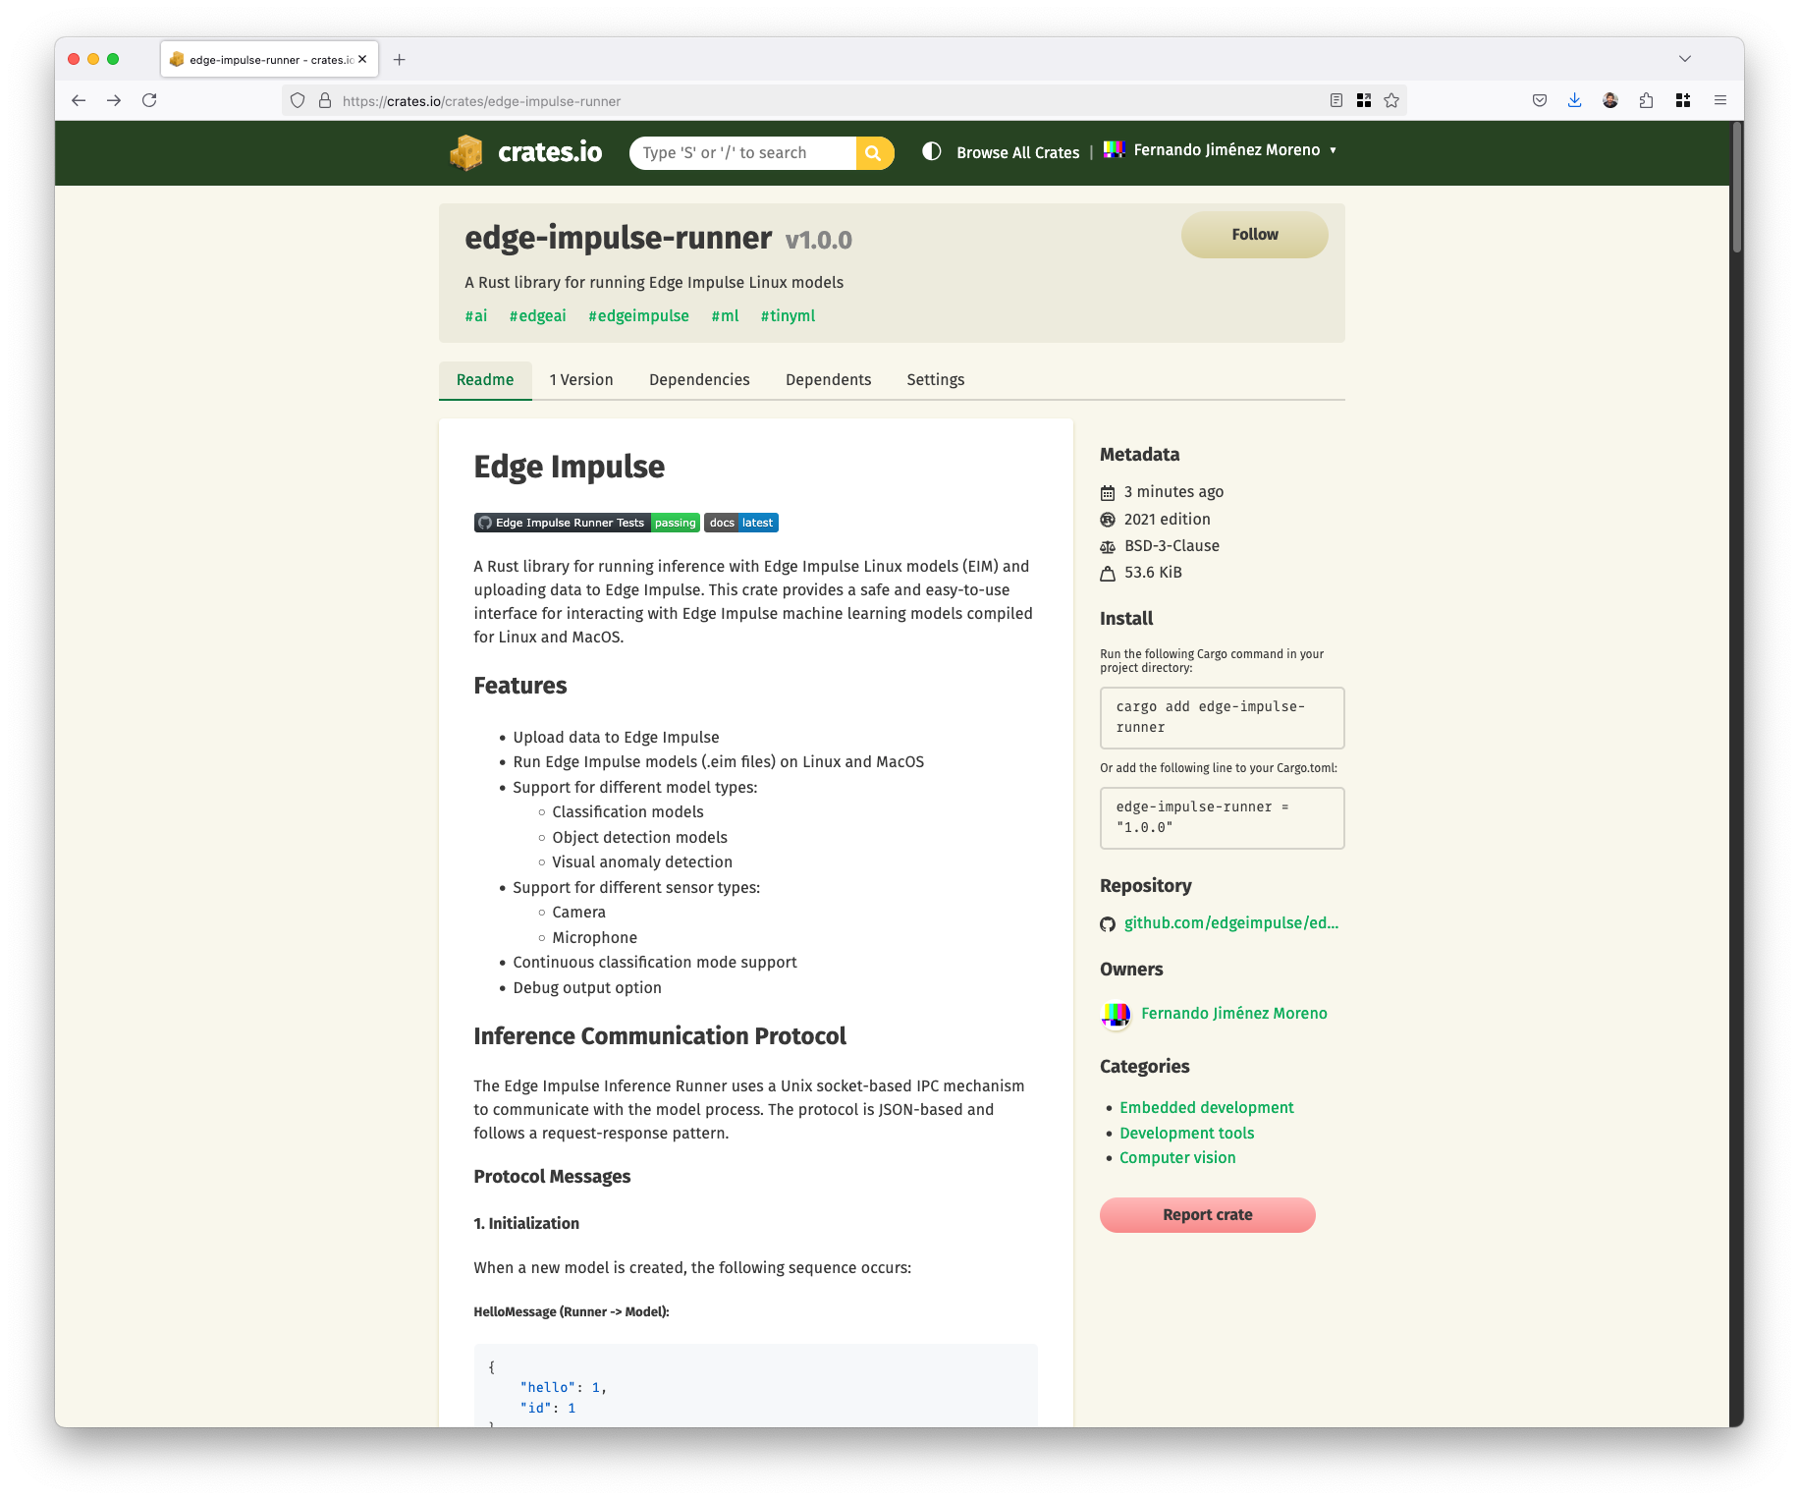Toggle the dark/light theme switch icon
The height and width of the screenshot is (1500, 1799).
932,151
